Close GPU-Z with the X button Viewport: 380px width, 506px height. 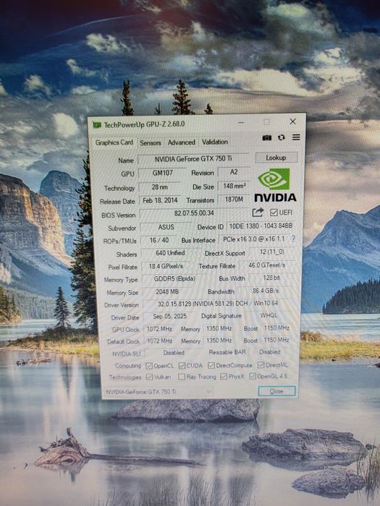pyautogui.click(x=292, y=121)
